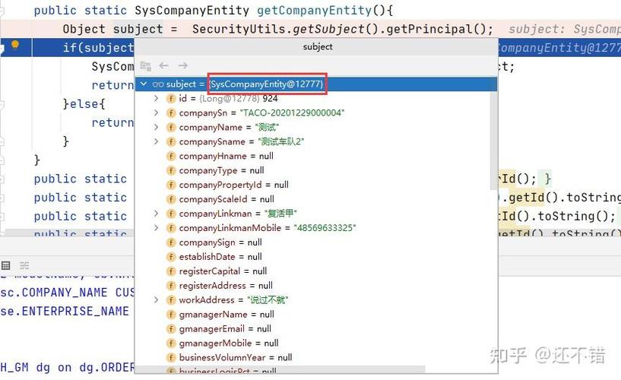Screen dimensions: 621x380
Task: Click the watch glasses icon beside subject
Action: coord(158,84)
